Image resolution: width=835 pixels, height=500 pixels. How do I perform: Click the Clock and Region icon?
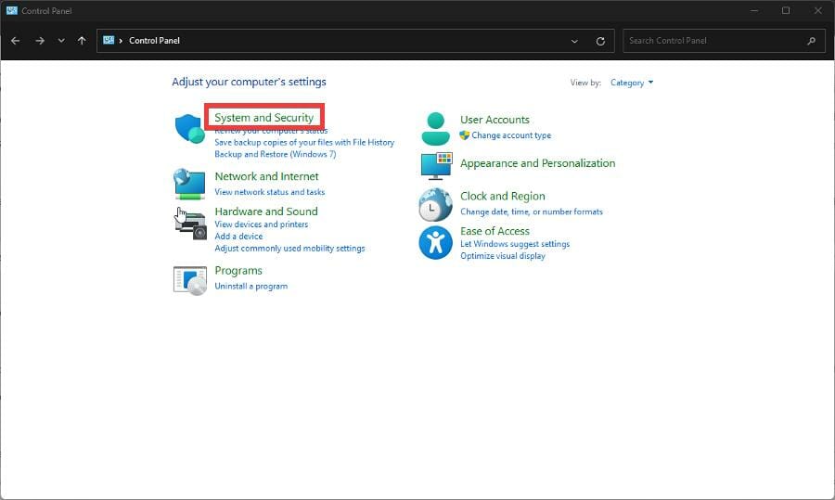pos(435,205)
